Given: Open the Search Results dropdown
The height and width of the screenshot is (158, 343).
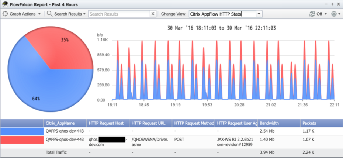Looking at the screenshot, I should [70, 14].
